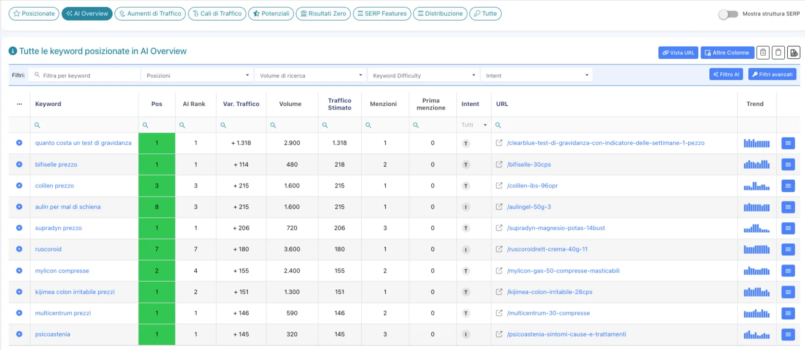Open the Cali di Traffico tab
The height and width of the screenshot is (350, 805).
click(217, 13)
